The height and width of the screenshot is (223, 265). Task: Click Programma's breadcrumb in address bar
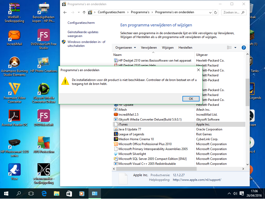click(140, 12)
